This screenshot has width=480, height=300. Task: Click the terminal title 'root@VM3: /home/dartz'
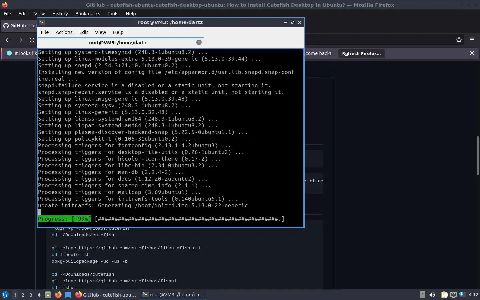coord(170,22)
